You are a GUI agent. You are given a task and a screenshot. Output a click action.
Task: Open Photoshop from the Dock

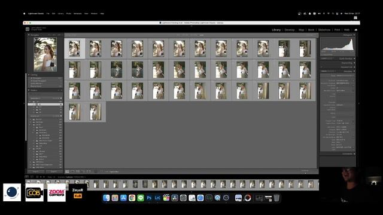tap(149, 198)
